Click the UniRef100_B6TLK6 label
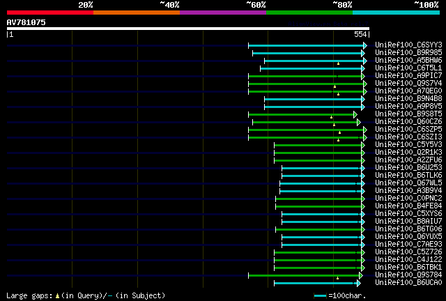 click(408, 176)
